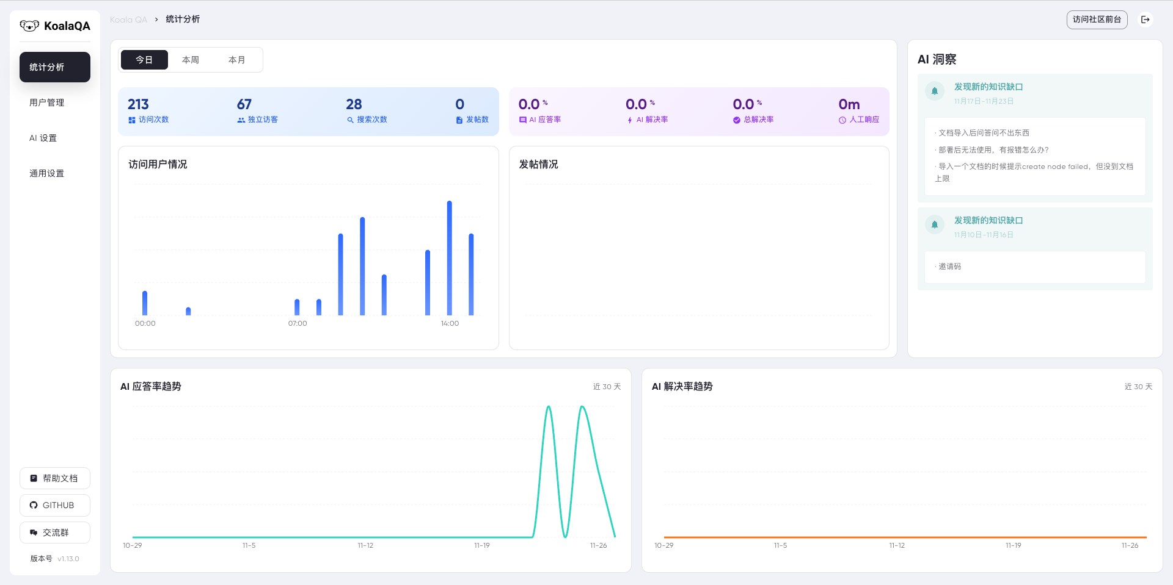Open 通用设置 in the sidebar

(55, 173)
